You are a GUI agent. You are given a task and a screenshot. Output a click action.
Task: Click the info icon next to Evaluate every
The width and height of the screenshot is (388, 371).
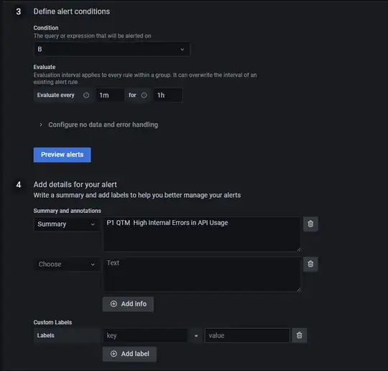tap(86, 95)
